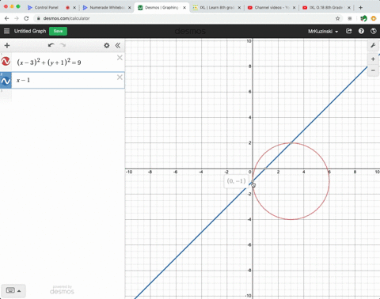This screenshot has height=299, width=380.
Task: Go back in browser history
Action: point(7,18)
